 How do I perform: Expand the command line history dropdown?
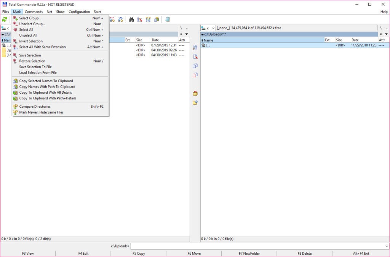387,246
